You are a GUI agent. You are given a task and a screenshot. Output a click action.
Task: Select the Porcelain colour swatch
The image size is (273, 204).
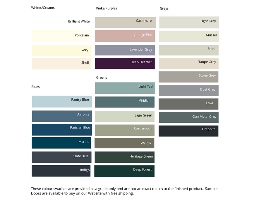point(61,36)
